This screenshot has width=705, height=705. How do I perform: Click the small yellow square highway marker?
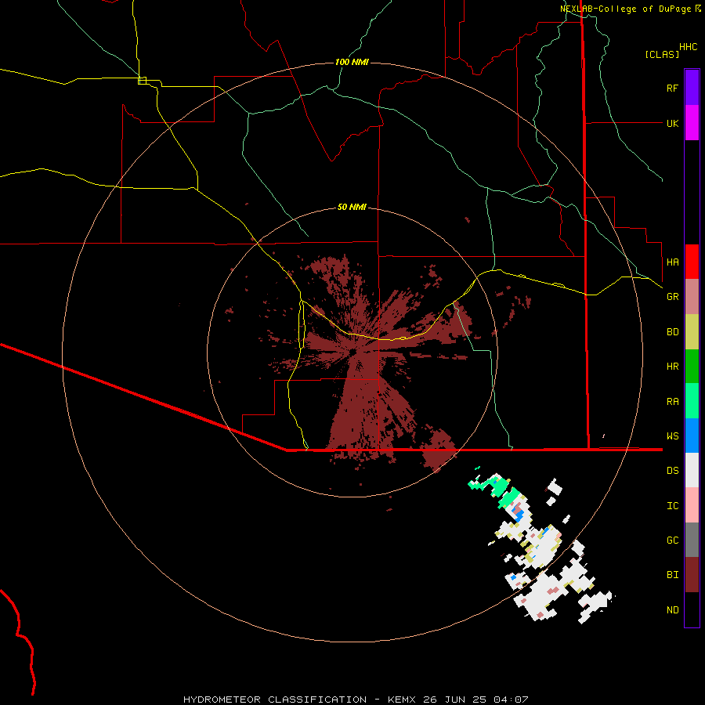click(x=142, y=81)
